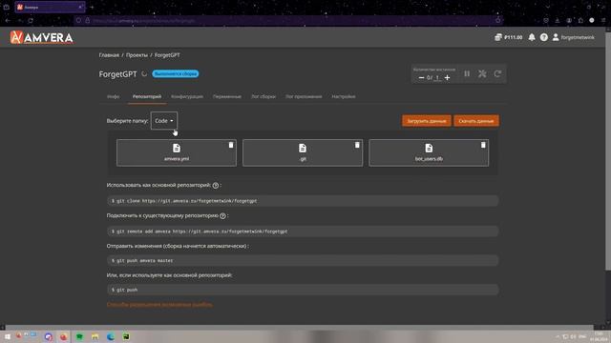611x343 pixels.
Task: Click ForgetGPT breadcrumb
Action: tap(167, 55)
